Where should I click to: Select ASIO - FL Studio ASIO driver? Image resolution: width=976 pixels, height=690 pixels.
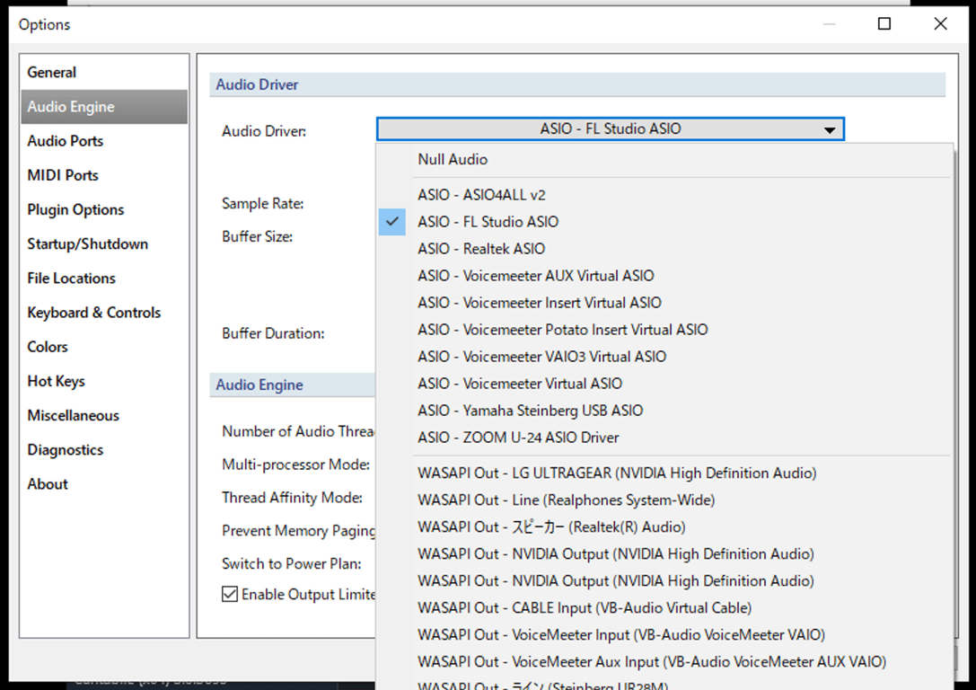664,222
